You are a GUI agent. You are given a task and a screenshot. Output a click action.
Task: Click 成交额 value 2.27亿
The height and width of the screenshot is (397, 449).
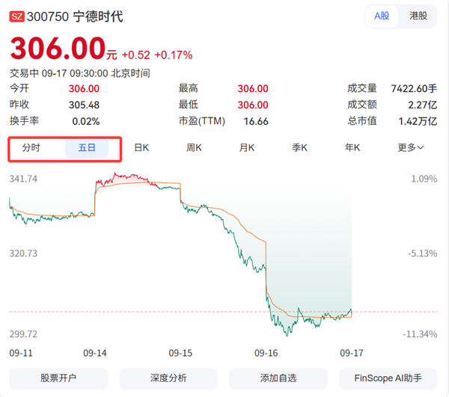pos(423,105)
